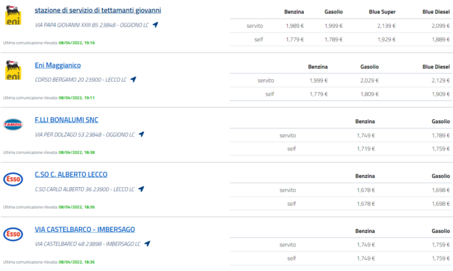This screenshot has width=453, height=271.
Task: Click Blue Super column header of first station
Action: 382,13
